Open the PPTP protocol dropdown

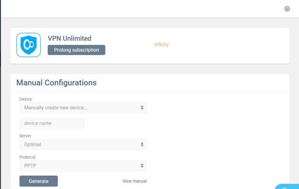click(83, 165)
